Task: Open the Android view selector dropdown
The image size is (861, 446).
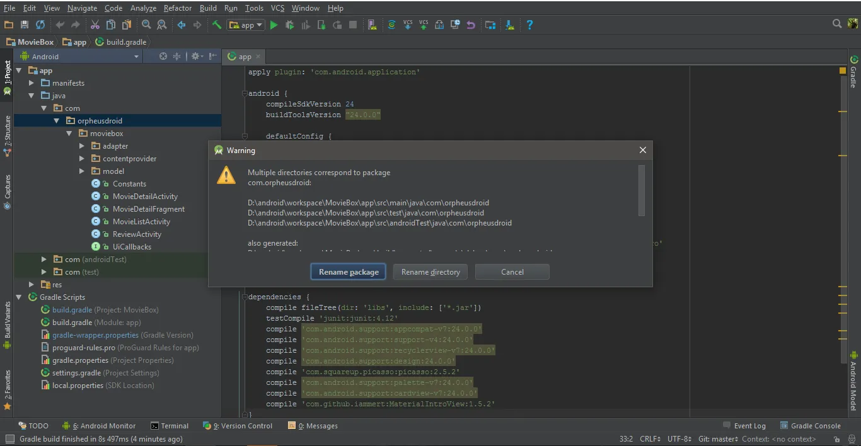Action: pyautogui.click(x=79, y=56)
